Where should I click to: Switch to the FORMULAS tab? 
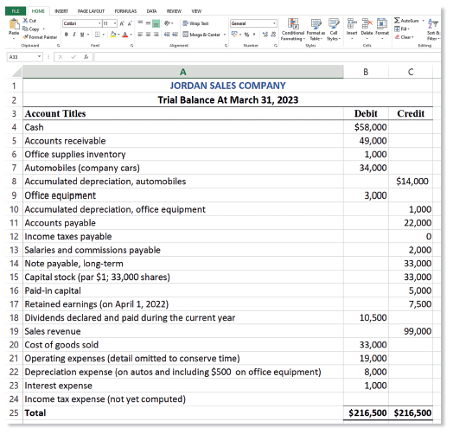click(x=125, y=11)
